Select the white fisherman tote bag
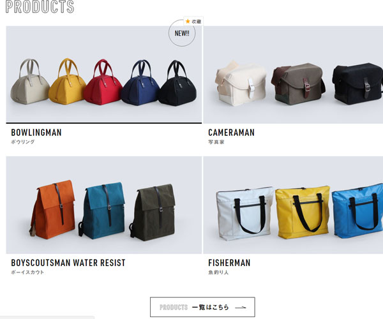383x319 pixels. tap(244, 214)
